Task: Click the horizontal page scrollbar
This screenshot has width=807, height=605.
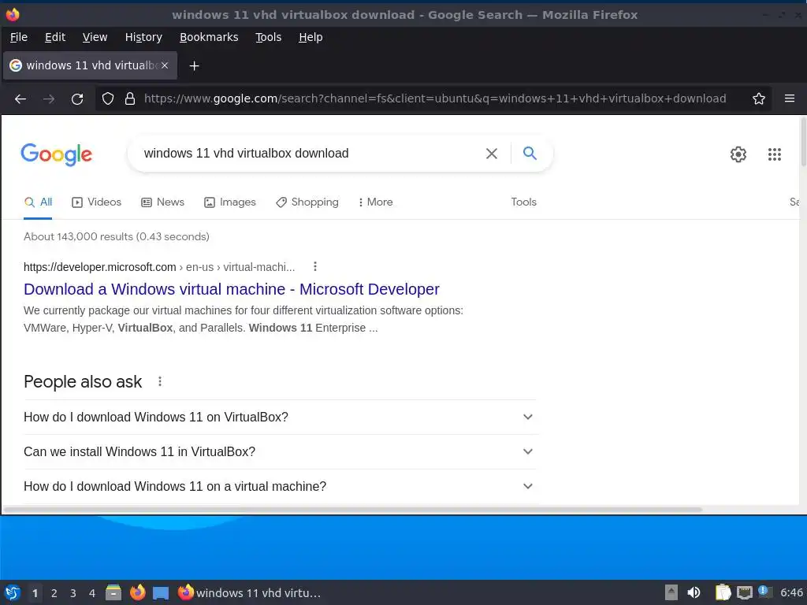Action: click(352, 510)
